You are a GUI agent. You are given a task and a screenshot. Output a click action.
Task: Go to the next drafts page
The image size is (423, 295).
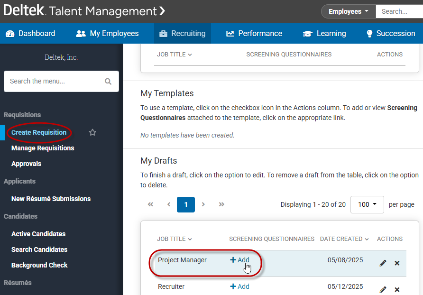coord(203,204)
